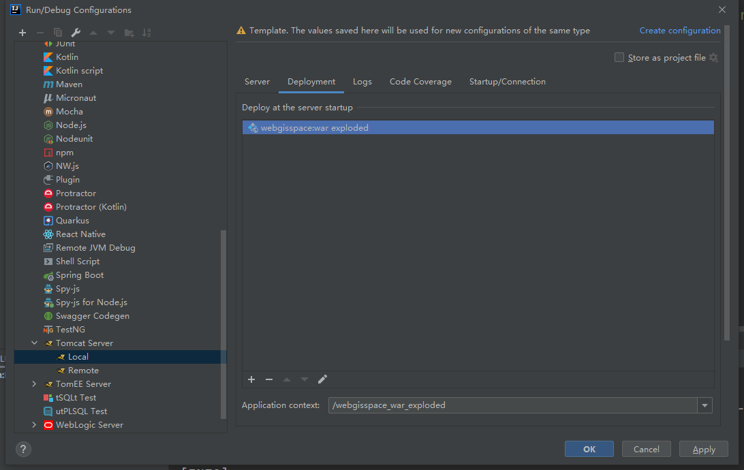Select the Micronaut tree item
The width and height of the screenshot is (744, 470).
tap(76, 98)
